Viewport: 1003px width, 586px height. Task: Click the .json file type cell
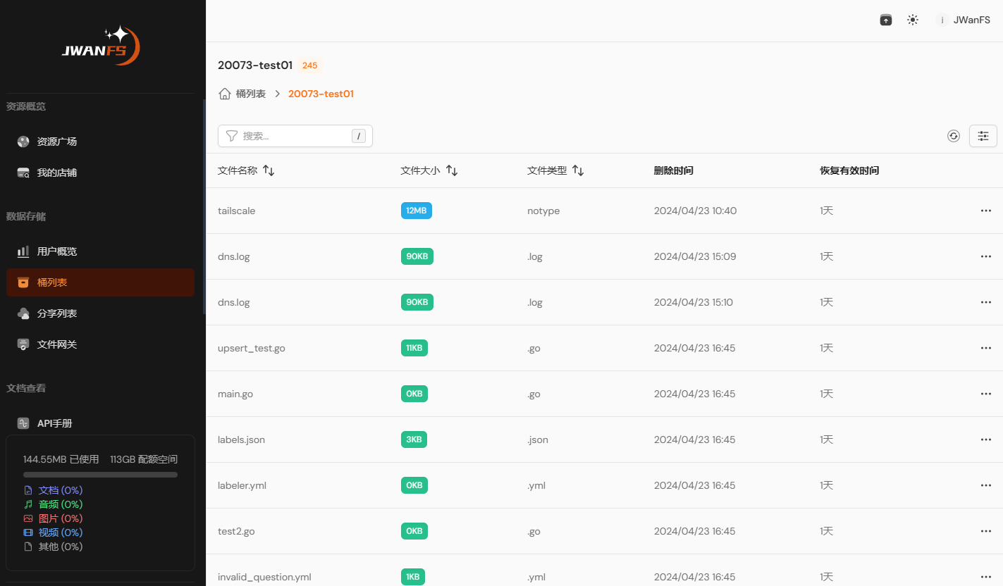click(x=538, y=440)
